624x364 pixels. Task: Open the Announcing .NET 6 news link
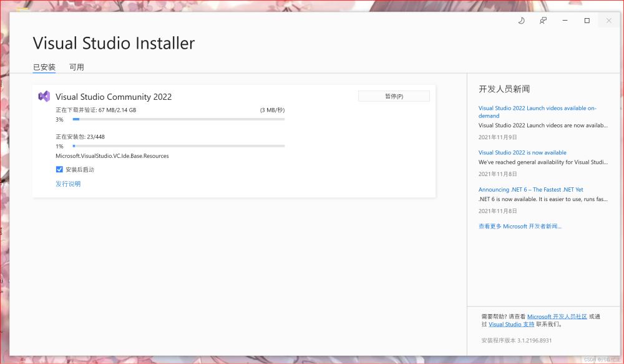pos(530,189)
